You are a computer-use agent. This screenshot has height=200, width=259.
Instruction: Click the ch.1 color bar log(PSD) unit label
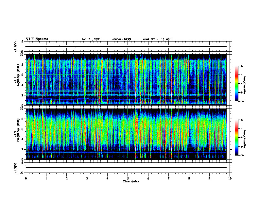click(x=245, y=85)
